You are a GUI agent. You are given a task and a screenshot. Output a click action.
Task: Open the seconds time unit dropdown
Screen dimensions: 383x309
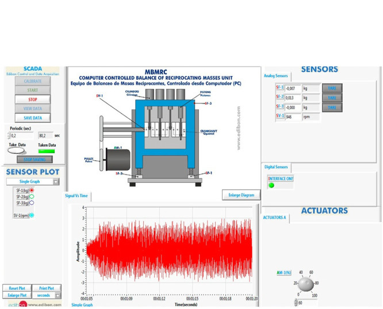pos(47,295)
